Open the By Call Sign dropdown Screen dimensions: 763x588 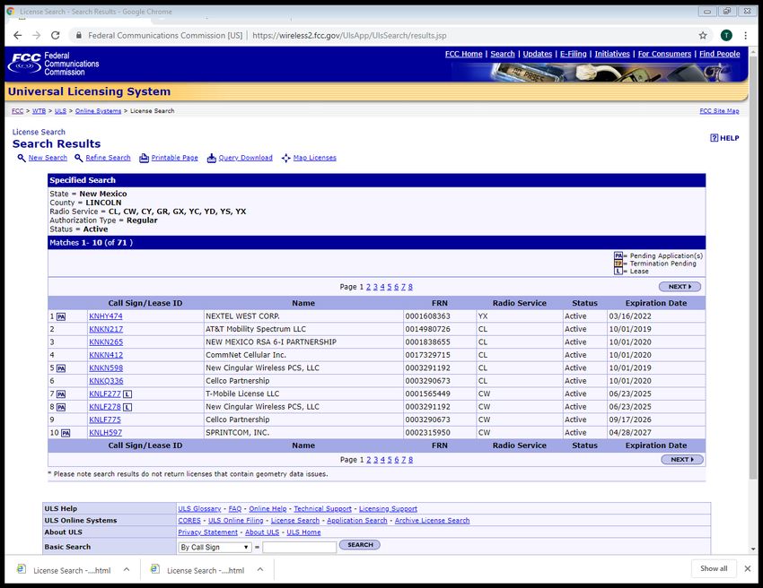pyautogui.click(x=215, y=547)
